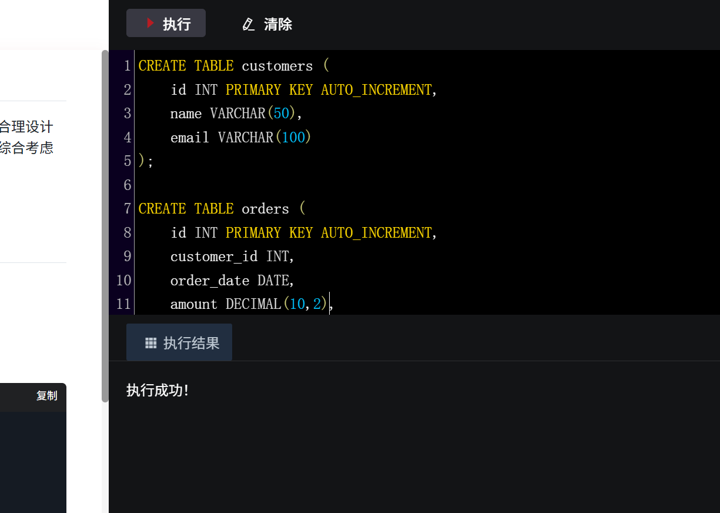This screenshot has width=720, height=513.
Task: Click line 7 CREATE TABLE orders
Action: point(222,209)
